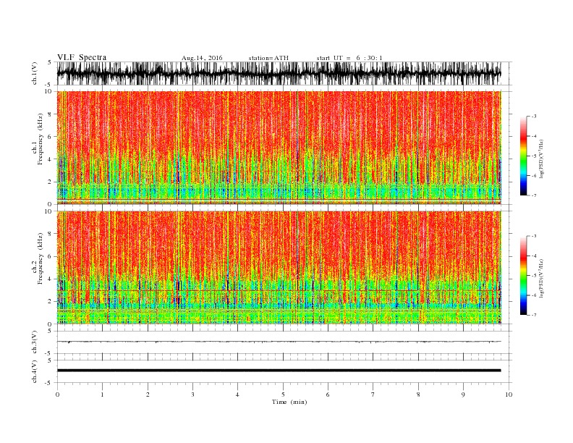The image size is (573, 443).
Task: Click the "6" kHz tick on ch.2 axis
Action: (x=50, y=256)
